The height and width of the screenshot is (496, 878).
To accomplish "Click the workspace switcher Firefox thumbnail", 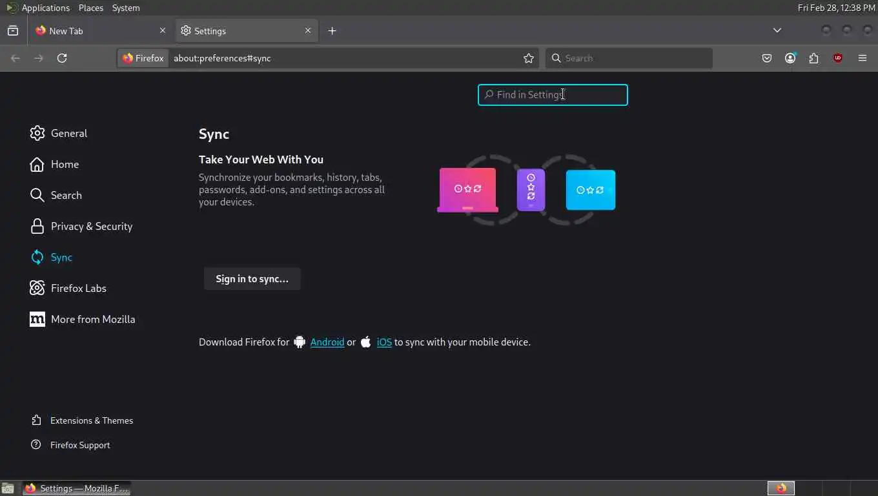I will point(781,488).
